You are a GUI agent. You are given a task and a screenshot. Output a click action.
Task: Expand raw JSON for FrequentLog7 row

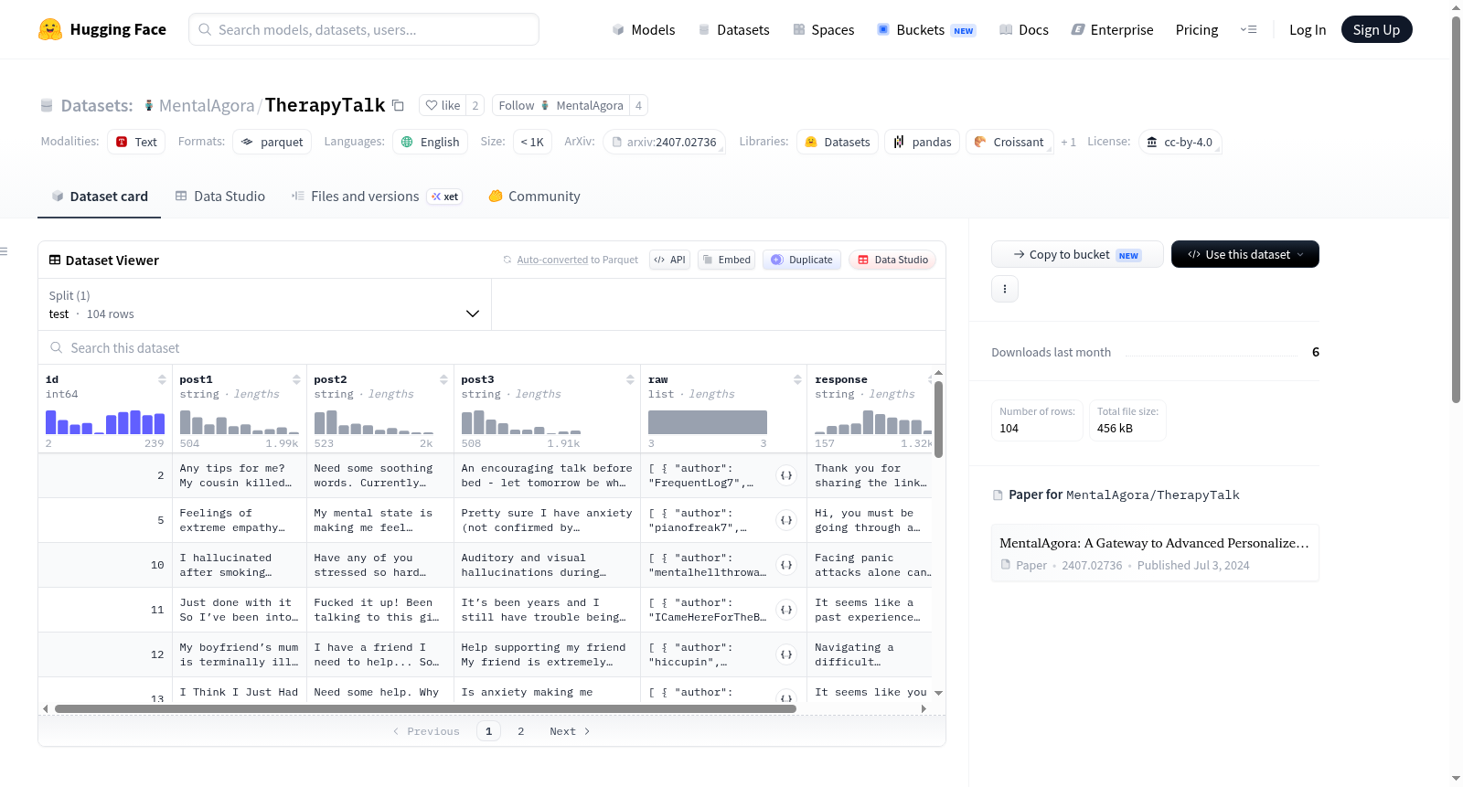click(786, 475)
